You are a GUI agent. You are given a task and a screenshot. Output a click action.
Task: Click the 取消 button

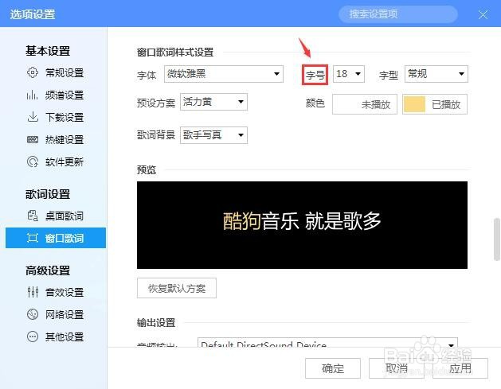(x=397, y=368)
